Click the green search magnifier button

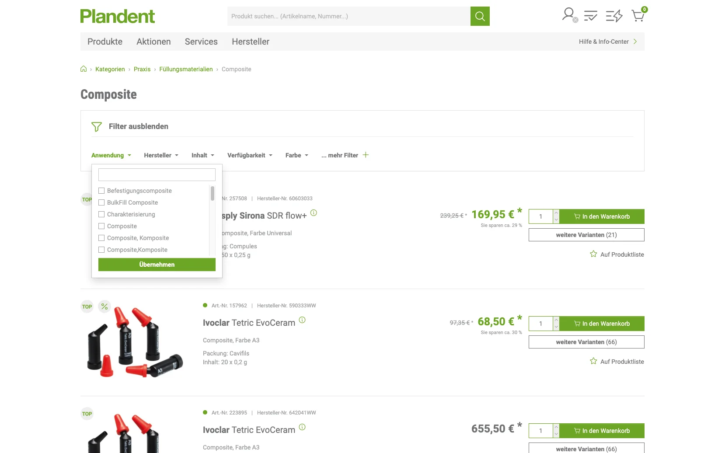(x=480, y=16)
